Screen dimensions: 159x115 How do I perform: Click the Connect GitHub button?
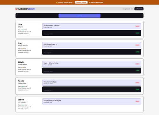click(81, 2)
